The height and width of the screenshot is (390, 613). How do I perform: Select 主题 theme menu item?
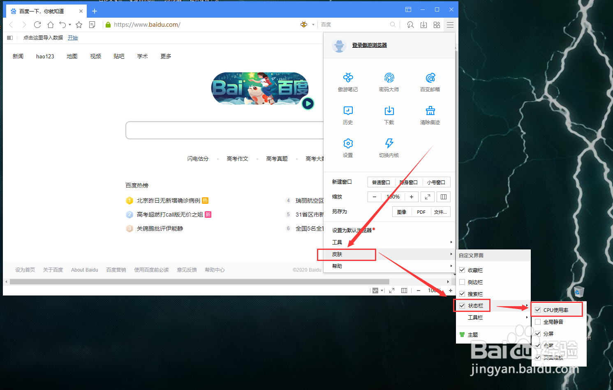tap(493, 335)
